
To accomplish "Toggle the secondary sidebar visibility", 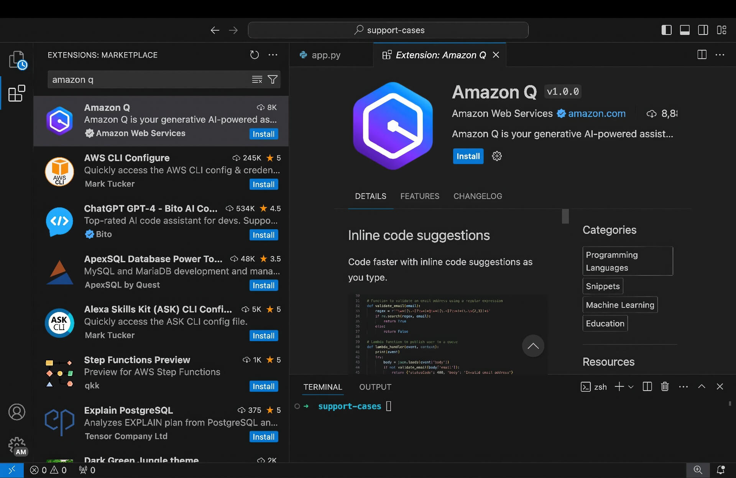I will tap(703, 30).
